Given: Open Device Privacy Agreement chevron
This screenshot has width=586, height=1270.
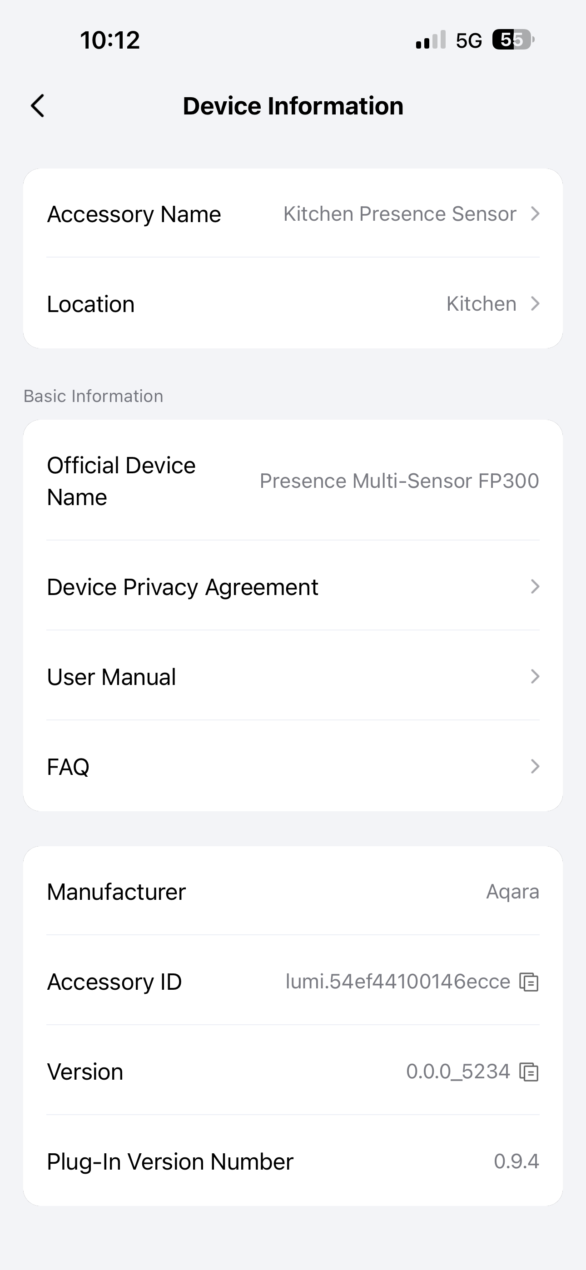Looking at the screenshot, I should pyautogui.click(x=535, y=587).
